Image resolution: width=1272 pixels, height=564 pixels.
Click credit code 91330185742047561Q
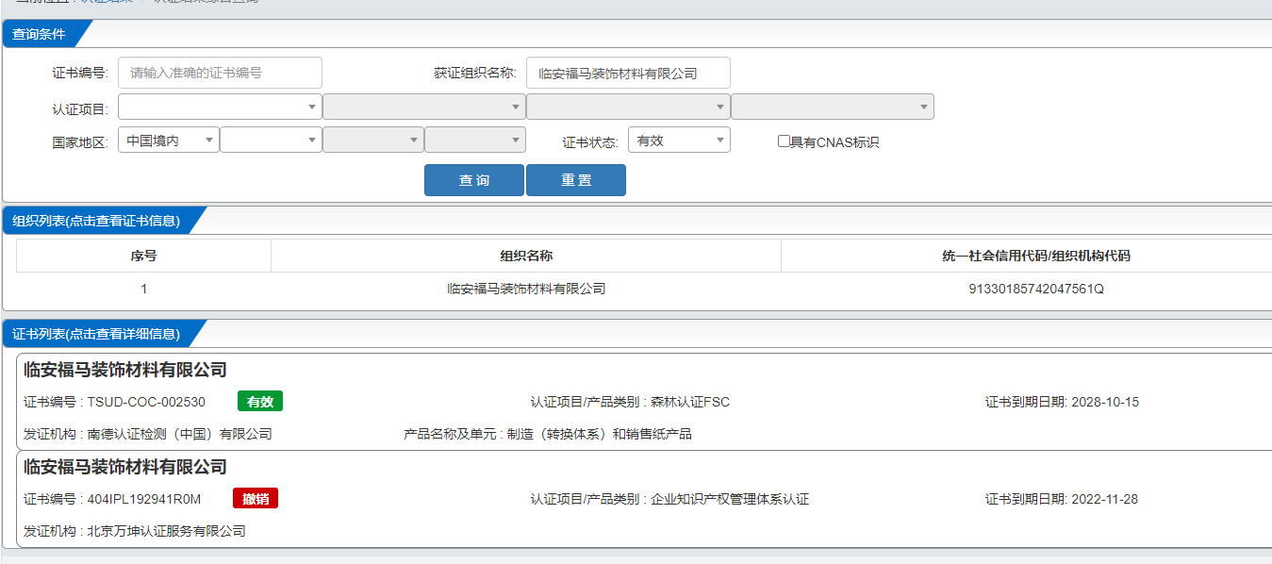(1036, 289)
